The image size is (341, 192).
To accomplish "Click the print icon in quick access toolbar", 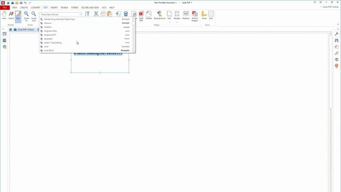I will [21, 3].
